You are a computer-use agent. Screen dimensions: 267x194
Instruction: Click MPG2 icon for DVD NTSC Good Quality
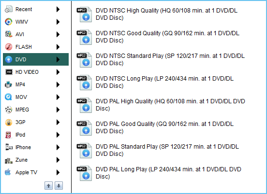click(x=84, y=37)
